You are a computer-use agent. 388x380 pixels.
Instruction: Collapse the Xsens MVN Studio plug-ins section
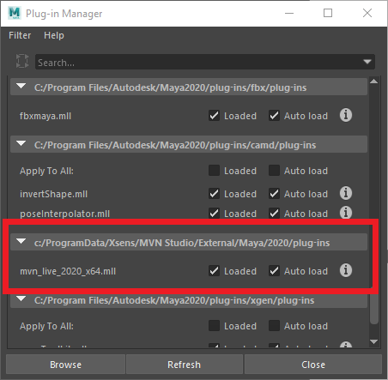point(21,242)
